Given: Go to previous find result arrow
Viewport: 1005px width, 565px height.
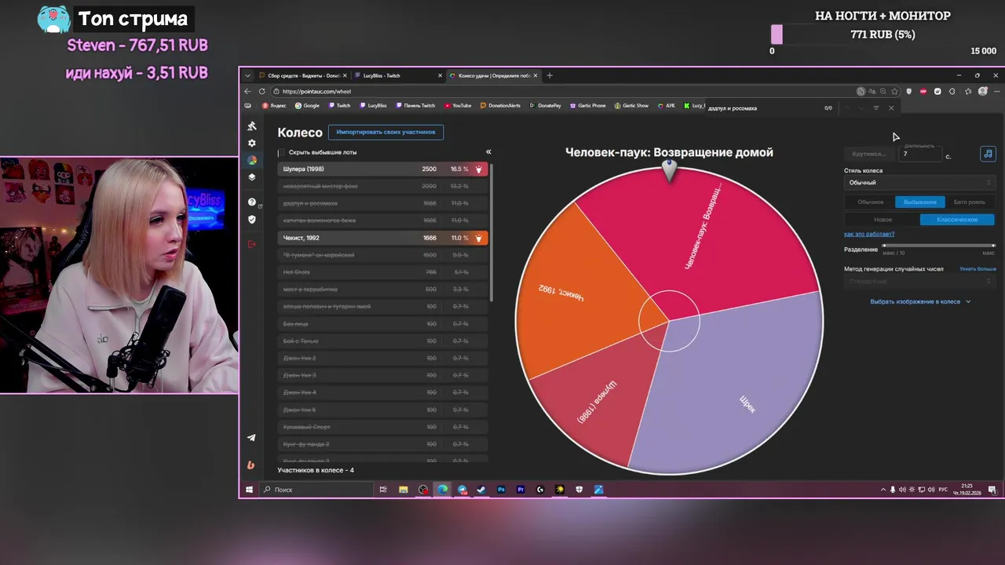Looking at the screenshot, I should tap(846, 108).
